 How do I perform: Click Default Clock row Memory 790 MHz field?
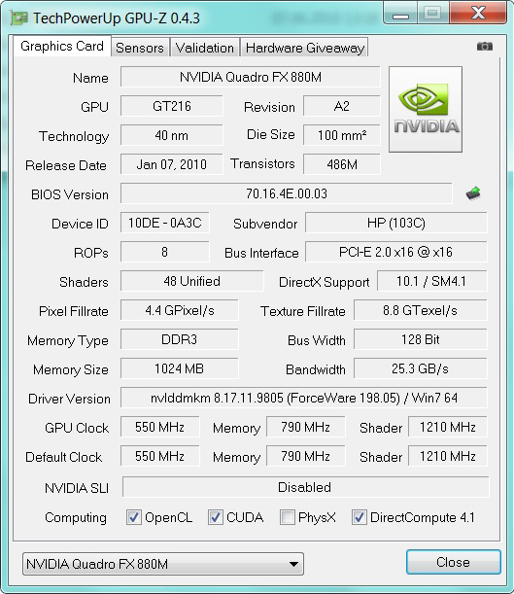(305, 456)
